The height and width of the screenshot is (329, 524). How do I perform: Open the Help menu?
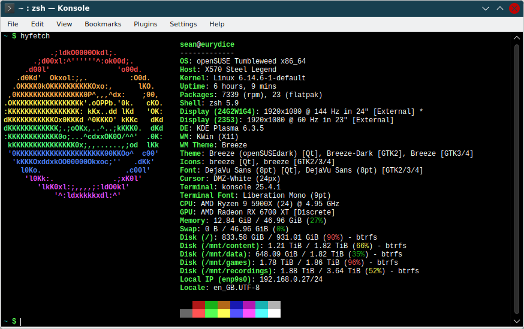217,24
